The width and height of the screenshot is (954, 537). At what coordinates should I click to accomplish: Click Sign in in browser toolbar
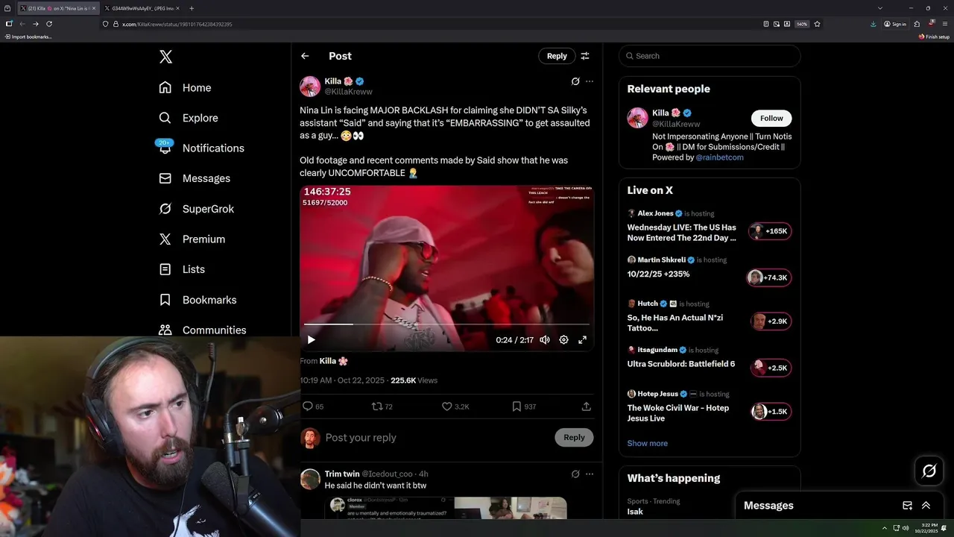[895, 24]
